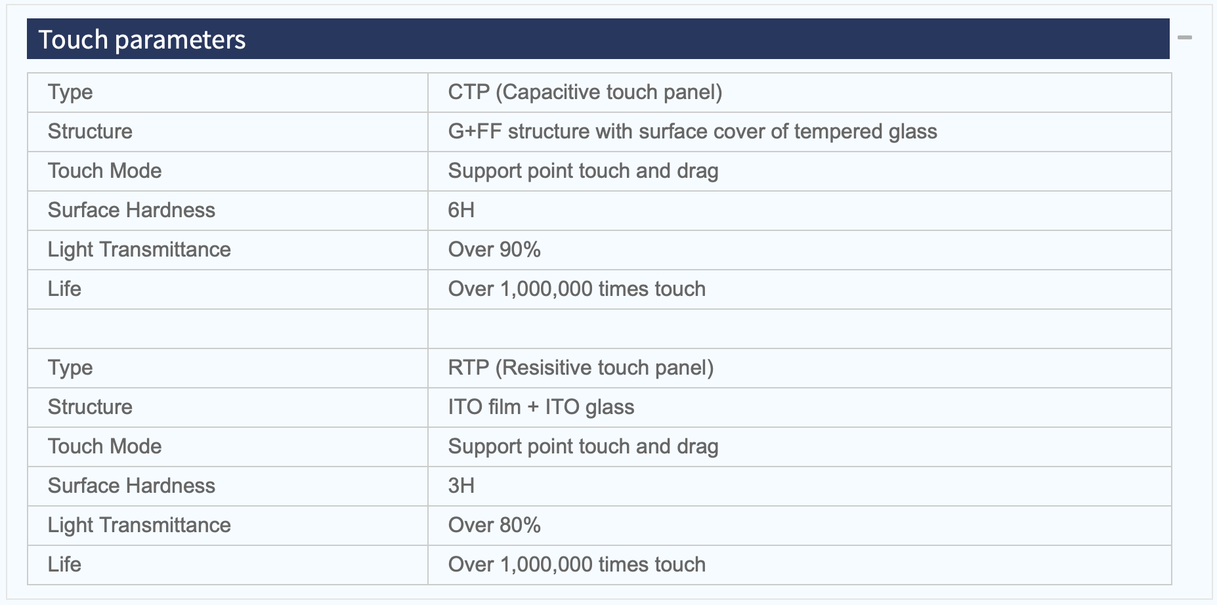Click the Touch parameters header bar
The image size is (1217, 605).
598,39
